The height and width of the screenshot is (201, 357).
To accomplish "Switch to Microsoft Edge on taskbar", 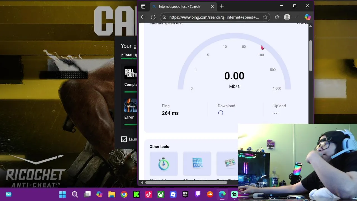I will tap(222, 194).
